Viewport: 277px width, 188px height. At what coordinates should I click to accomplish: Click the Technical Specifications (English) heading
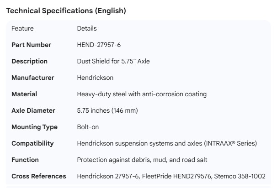click(x=66, y=10)
